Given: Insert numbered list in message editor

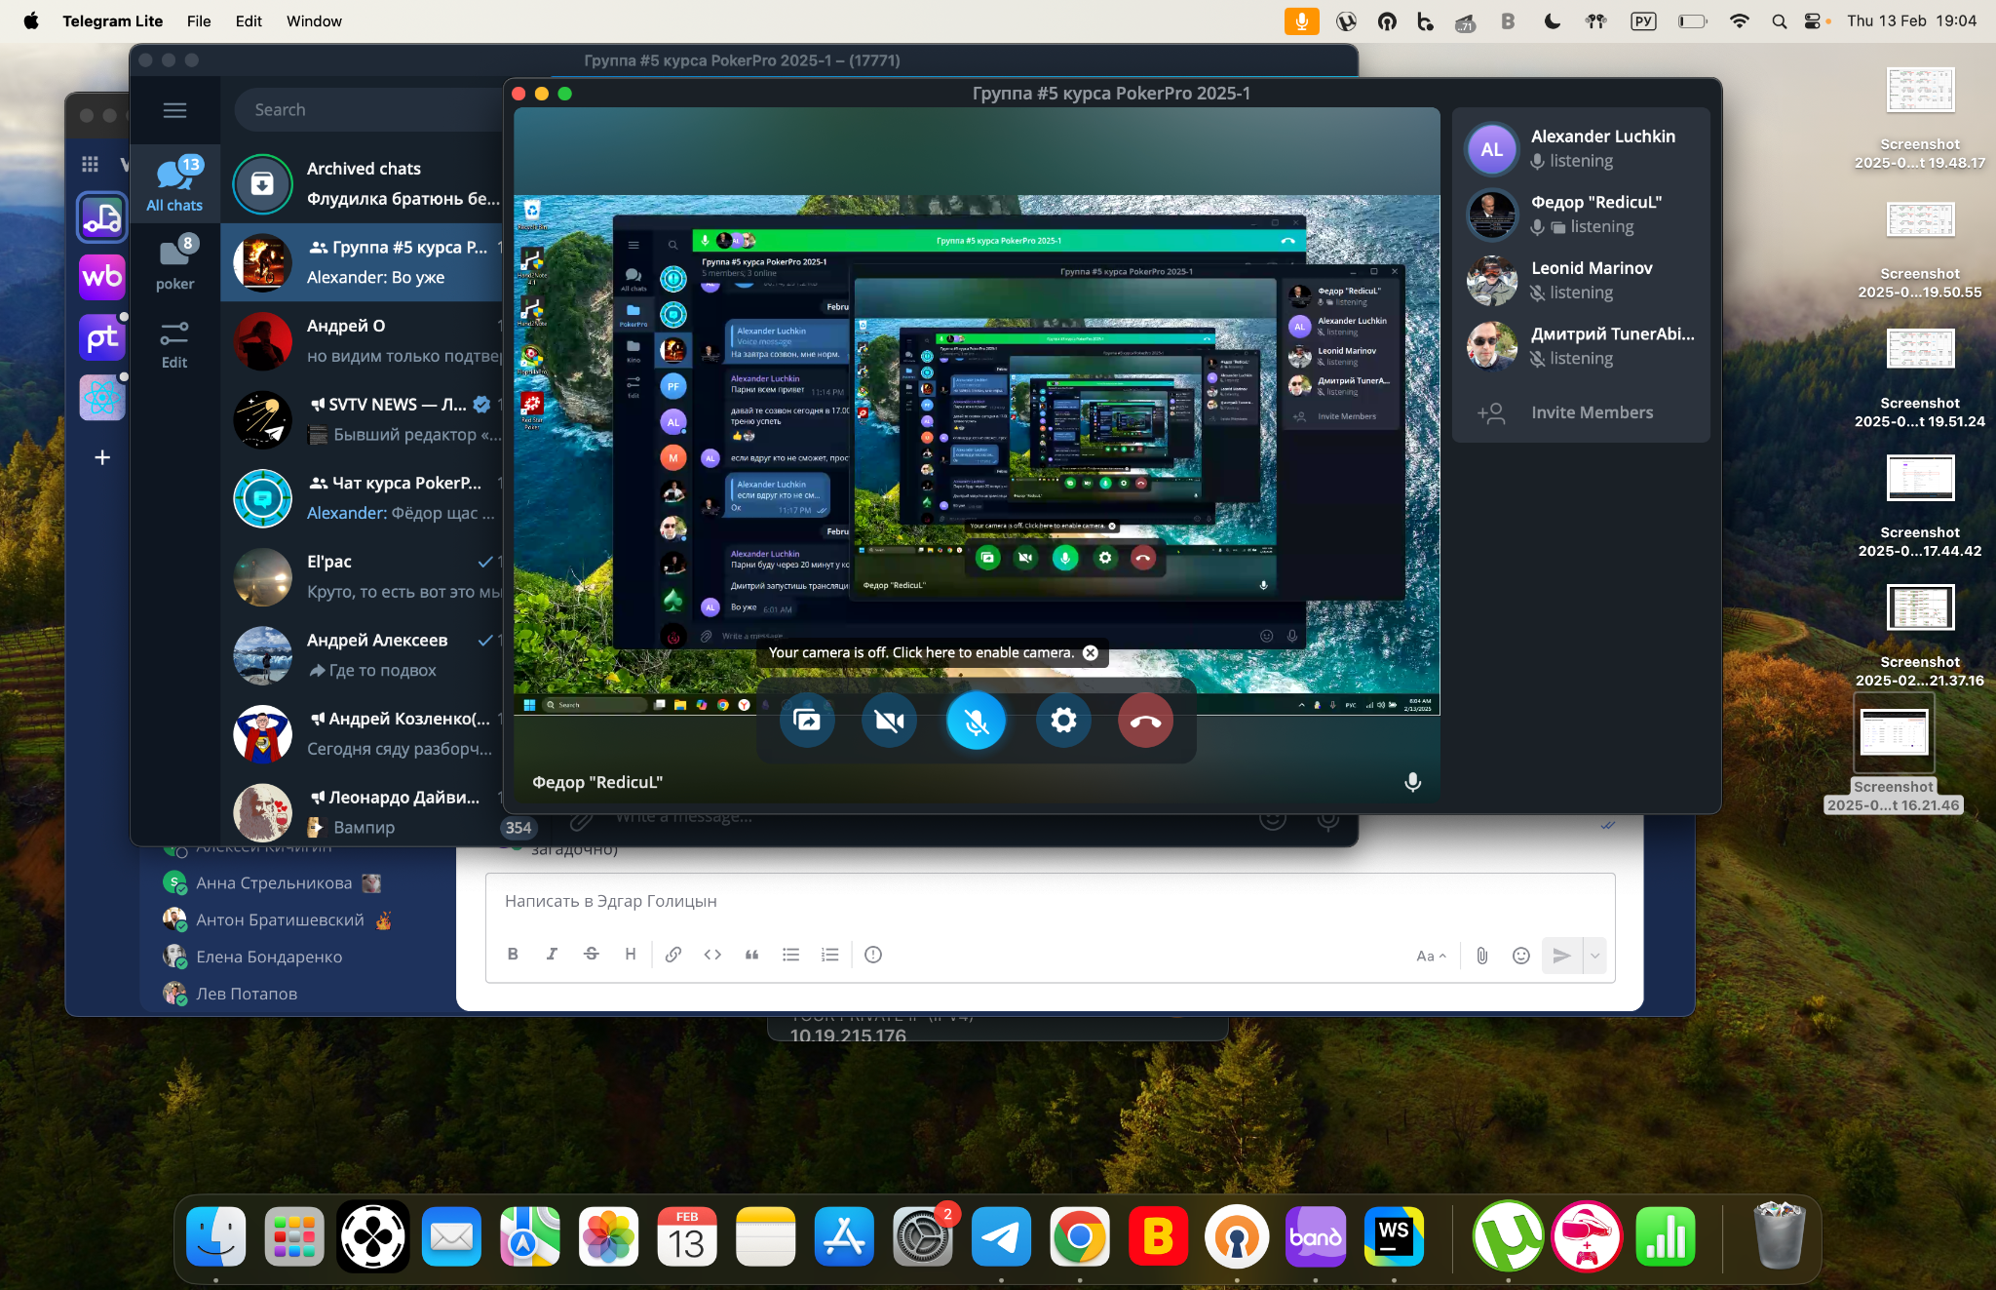Looking at the screenshot, I should (829, 955).
